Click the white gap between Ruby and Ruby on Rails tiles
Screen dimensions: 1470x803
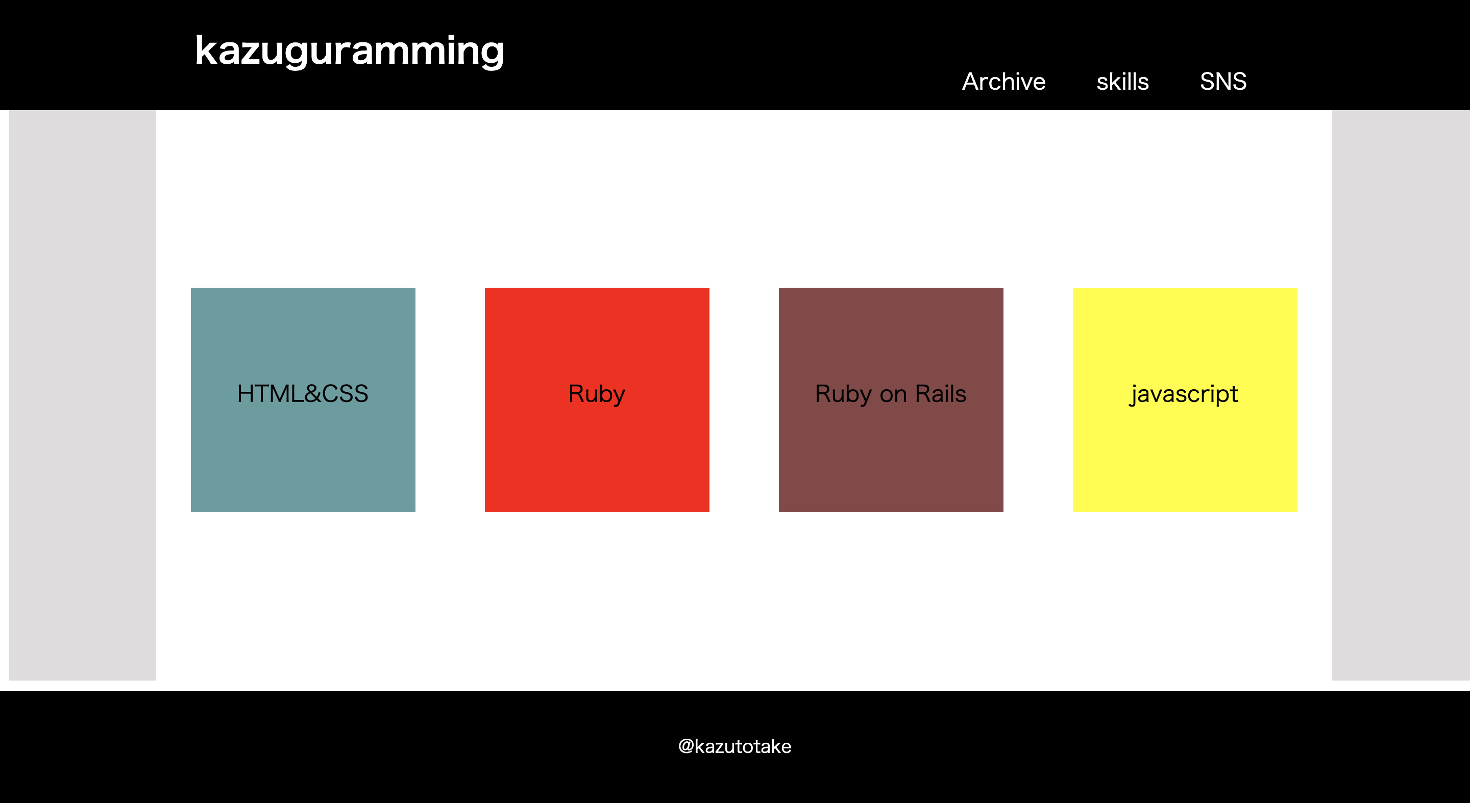(x=744, y=400)
